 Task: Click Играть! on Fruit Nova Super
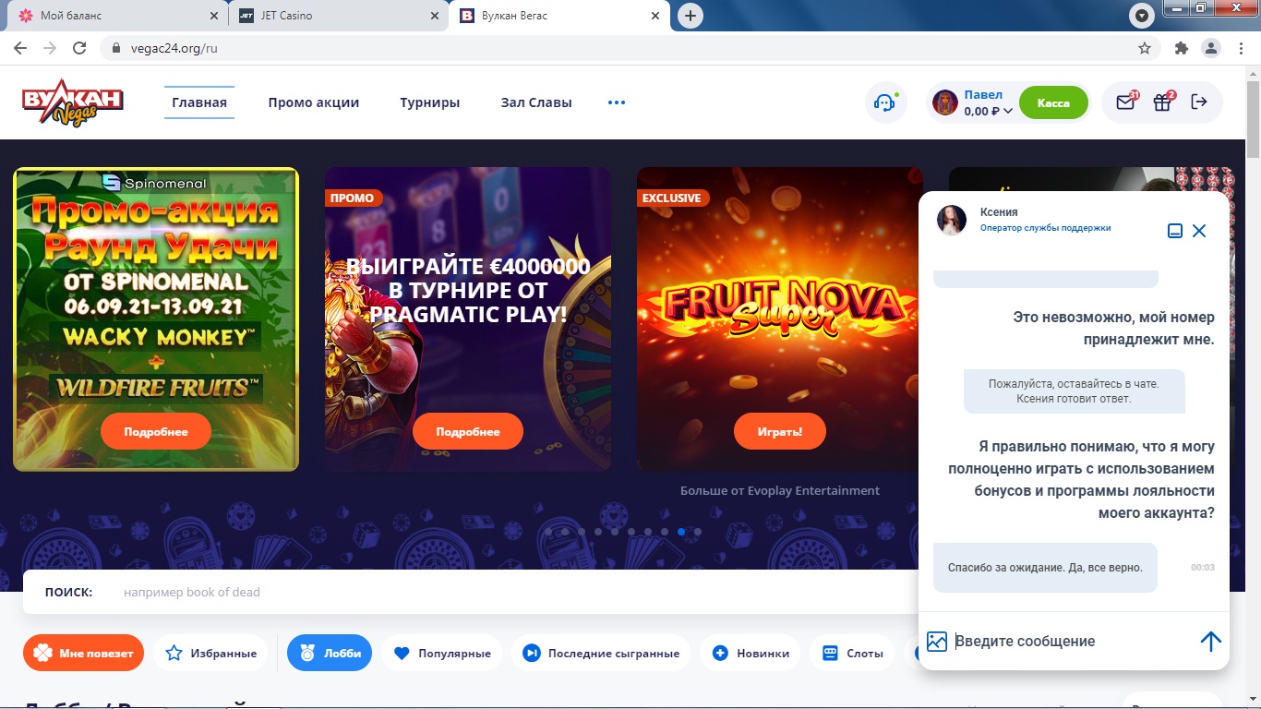tap(780, 431)
